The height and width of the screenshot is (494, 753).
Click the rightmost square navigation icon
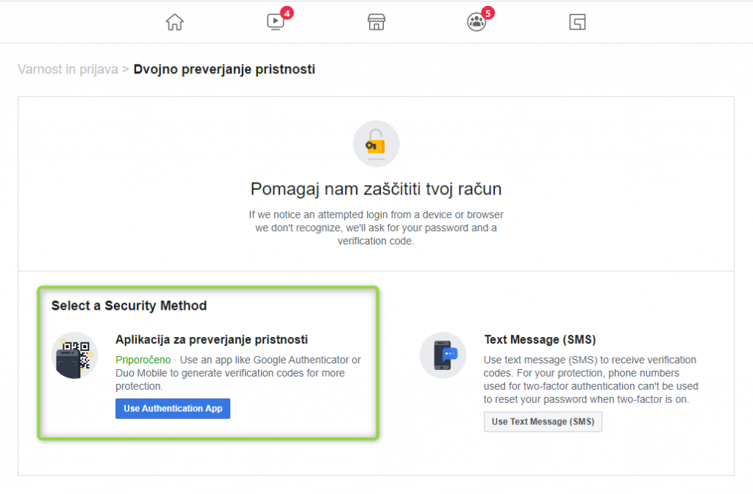coord(577,22)
